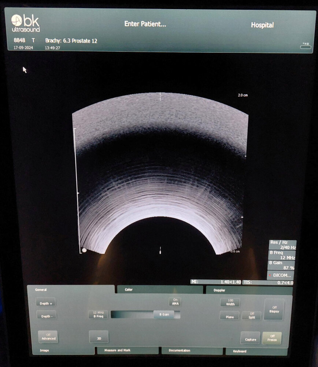Toggle the Biopsy guide on
This screenshot has height=367, width=318.
[274, 309]
